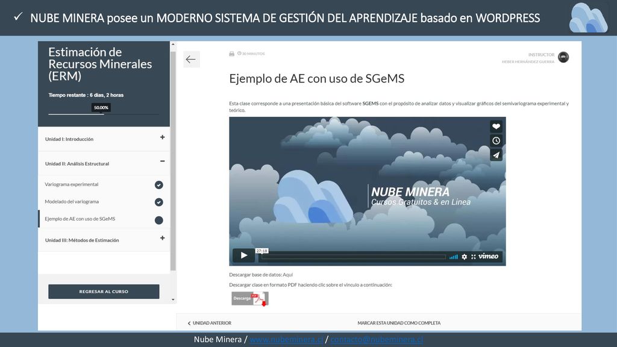The height and width of the screenshot is (347, 617).
Task: Click the REGRESAR AL CURSO button
Action: click(x=104, y=292)
